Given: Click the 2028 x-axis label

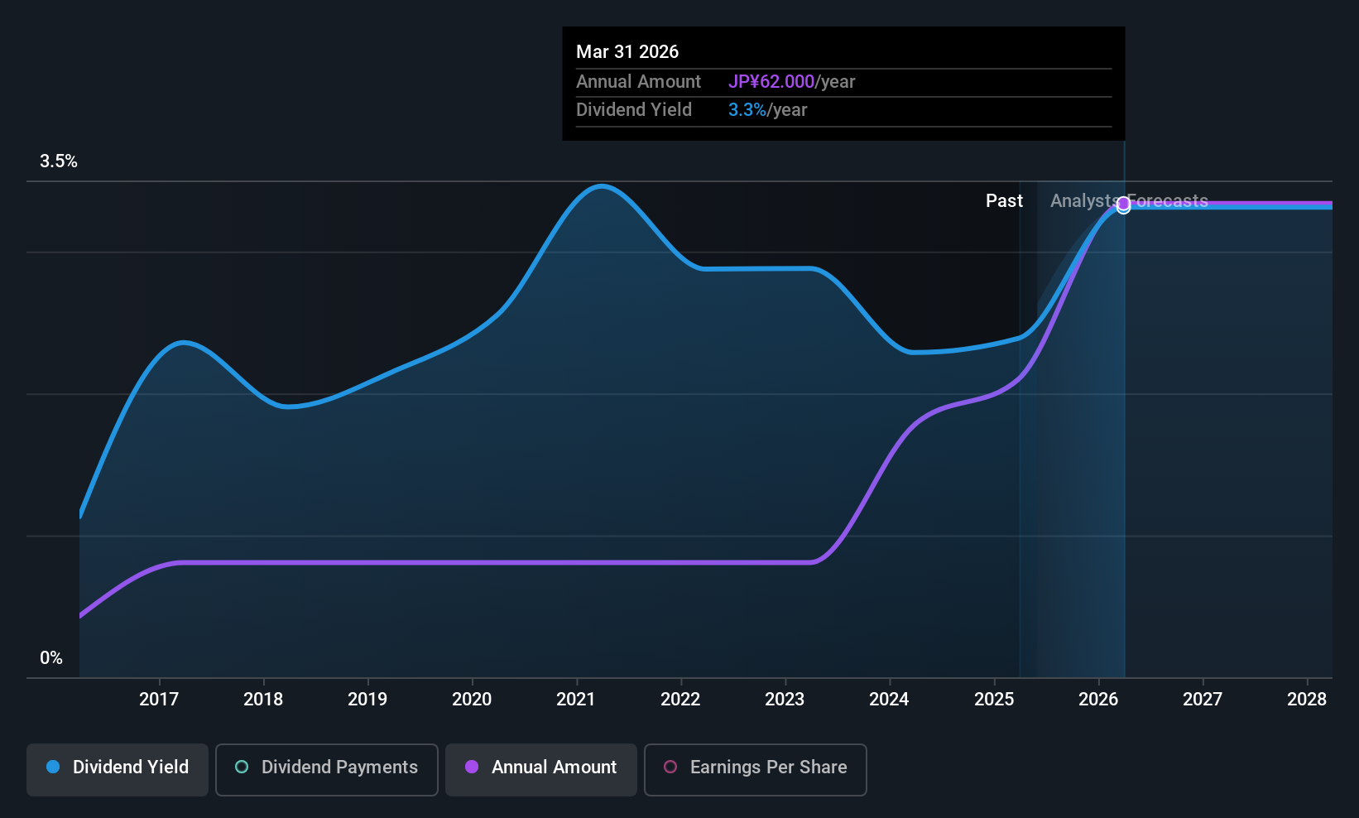Looking at the screenshot, I should click(1307, 700).
